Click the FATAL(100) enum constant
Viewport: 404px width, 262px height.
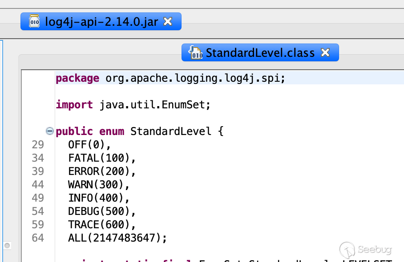101,158
